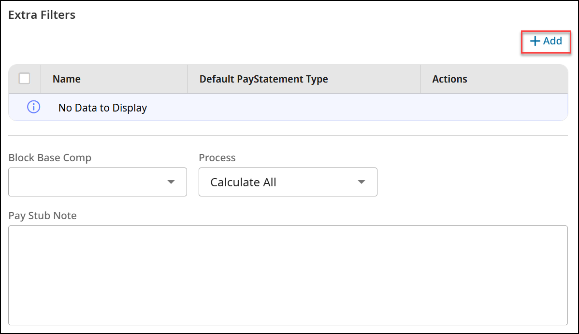Viewport: 579px width, 334px height.
Task: Click the divider line below the table
Action: click(288, 136)
